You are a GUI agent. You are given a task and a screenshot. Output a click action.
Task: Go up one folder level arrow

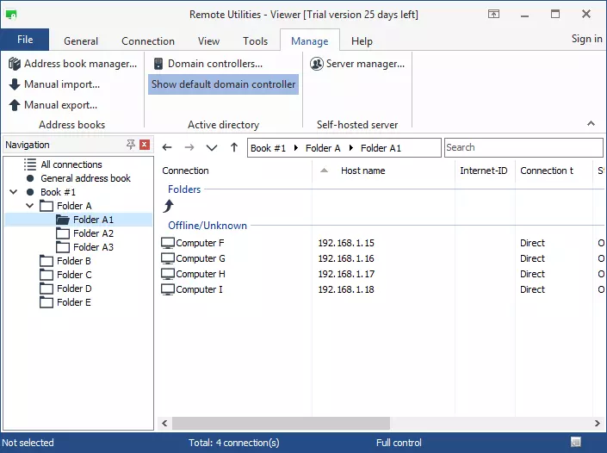point(234,148)
